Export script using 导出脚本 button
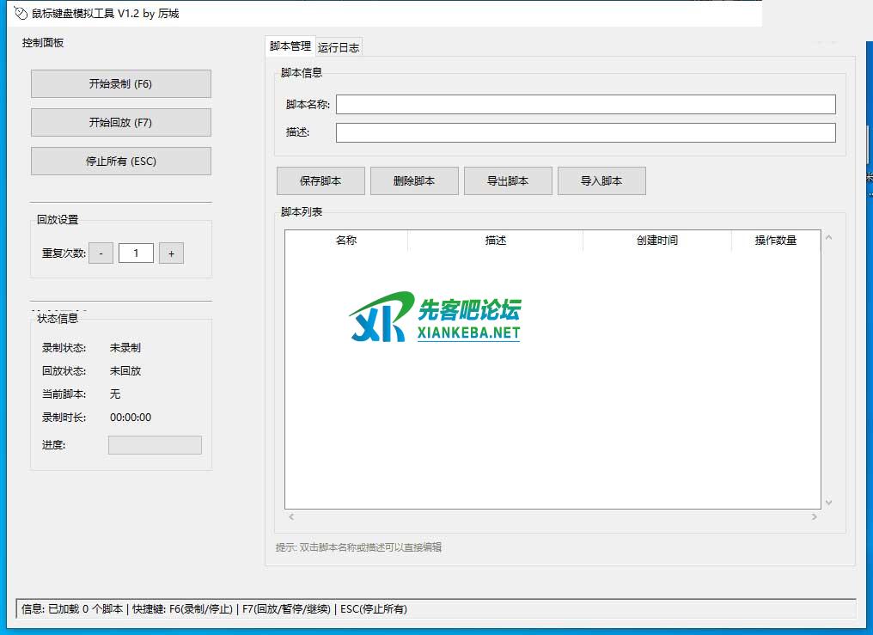 coord(507,181)
